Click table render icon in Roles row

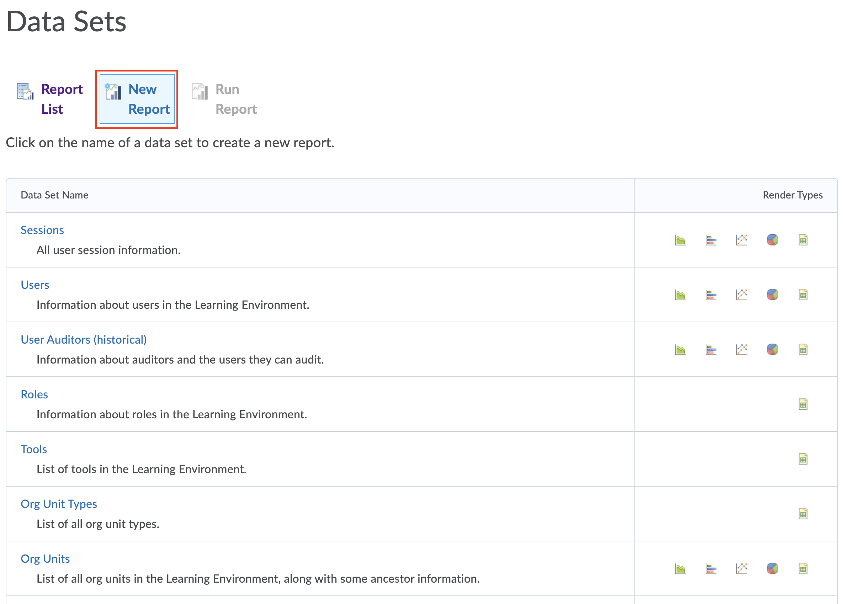(803, 404)
